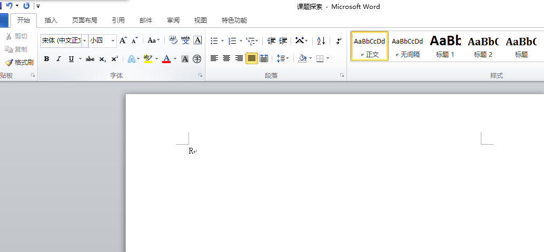544x252 pixels.
Task: Open the Clipboard 剪贴板 dialog launcher
Action: tap(33, 75)
